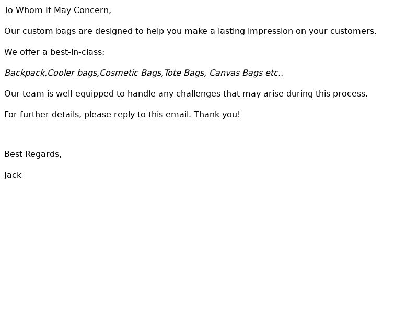The width and height of the screenshot is (418, 313).
Task: Click the "best-in-class" text
Action: pyautogui.click(x=77, y=52)
